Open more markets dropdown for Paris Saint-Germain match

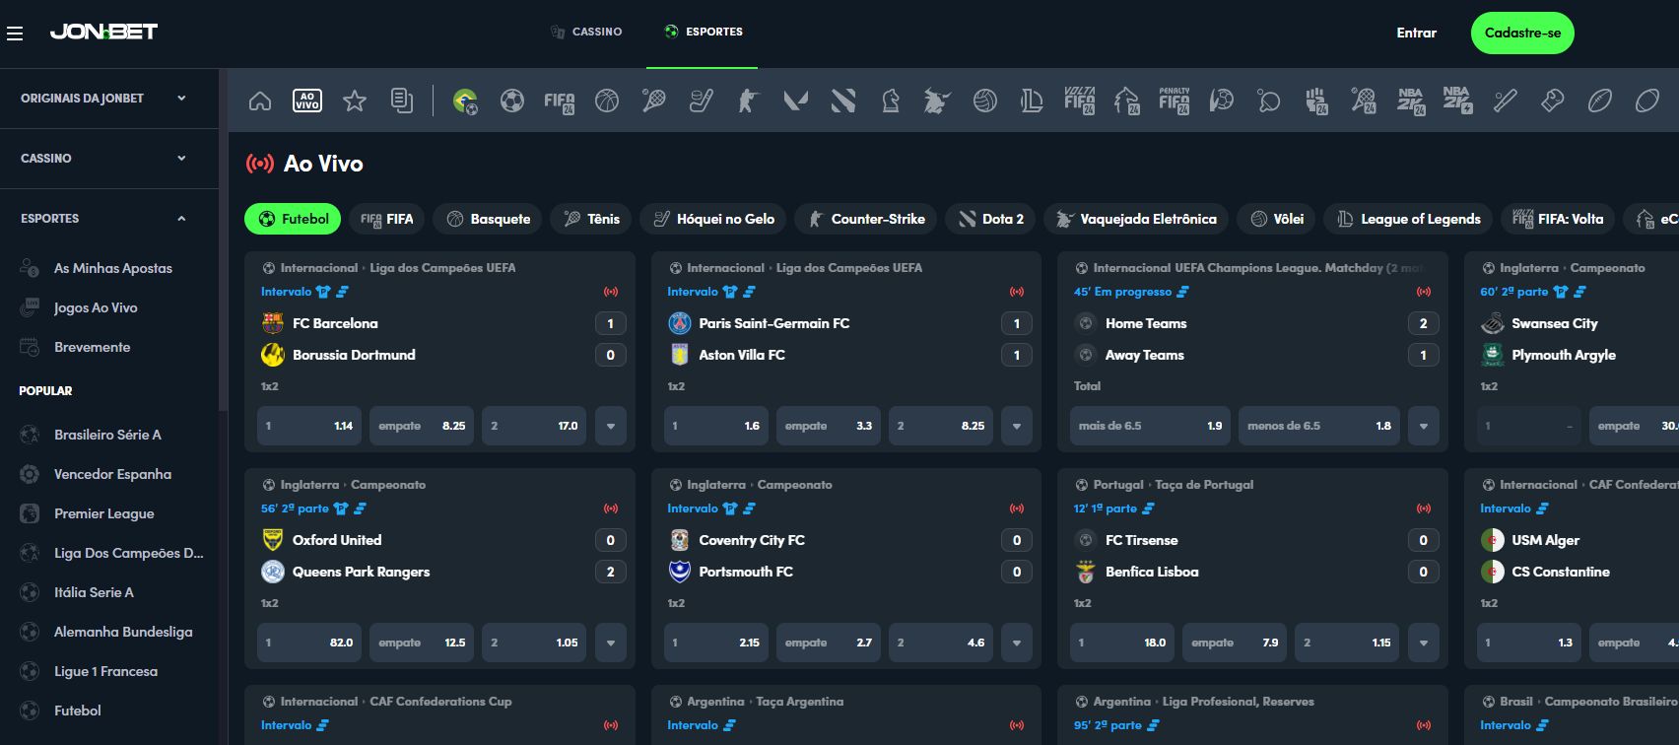(x=1017, y=427)
